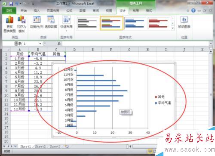Switch to Sheet2 tab
Viewport: 215px width, 156px height.
(40, 147)
